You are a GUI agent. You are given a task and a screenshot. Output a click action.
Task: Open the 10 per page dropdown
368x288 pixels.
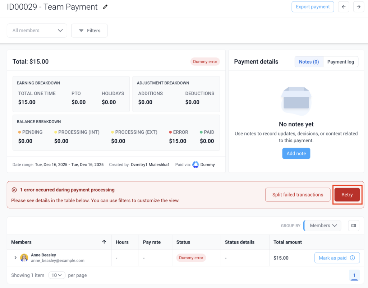tap(56, 275)
